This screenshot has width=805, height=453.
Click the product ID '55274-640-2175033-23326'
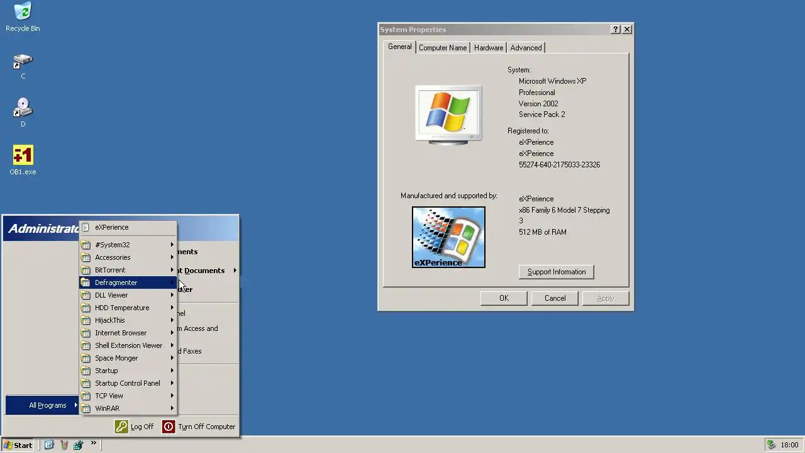(559, 165)
